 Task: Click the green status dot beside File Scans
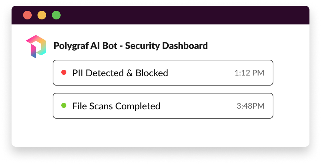[x=64, y=105]
